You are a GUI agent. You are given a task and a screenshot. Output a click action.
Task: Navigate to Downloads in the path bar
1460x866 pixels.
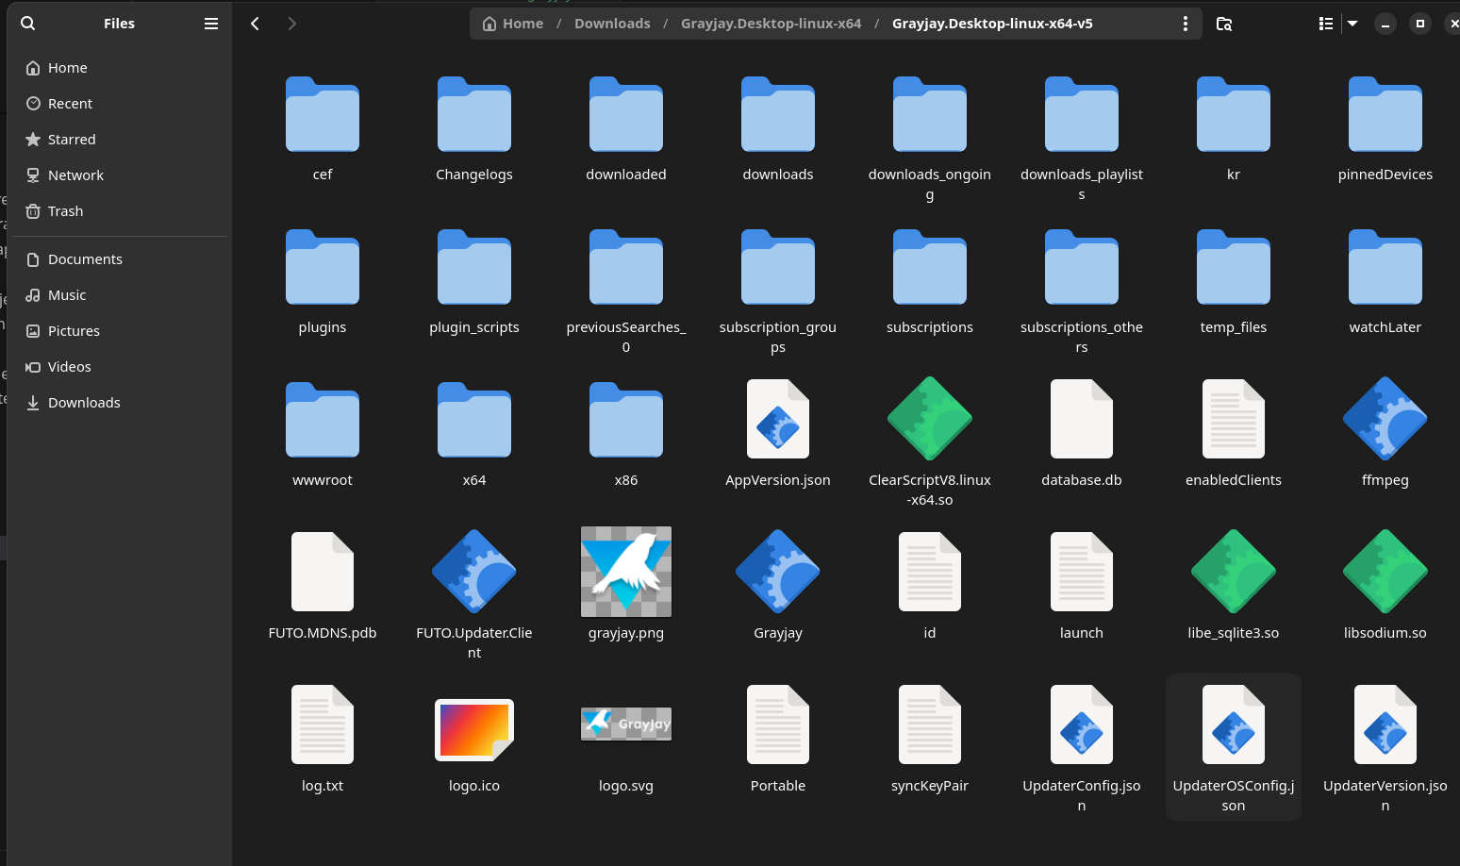click(x=612, y=24)
